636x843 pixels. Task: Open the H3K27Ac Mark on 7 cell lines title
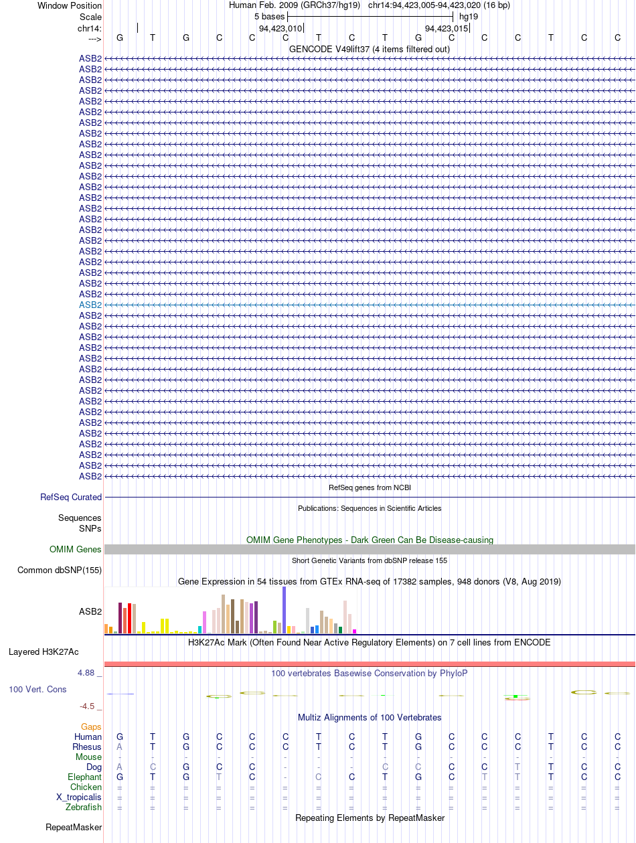coord(370,642)
